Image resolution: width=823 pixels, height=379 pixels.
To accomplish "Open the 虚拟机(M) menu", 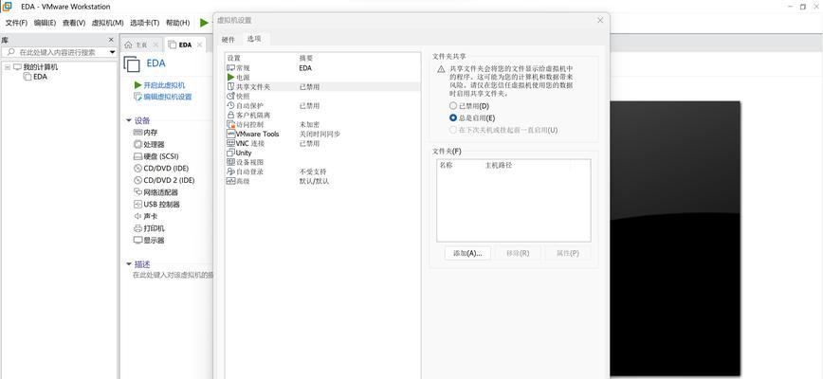I will tap(107, 23).
